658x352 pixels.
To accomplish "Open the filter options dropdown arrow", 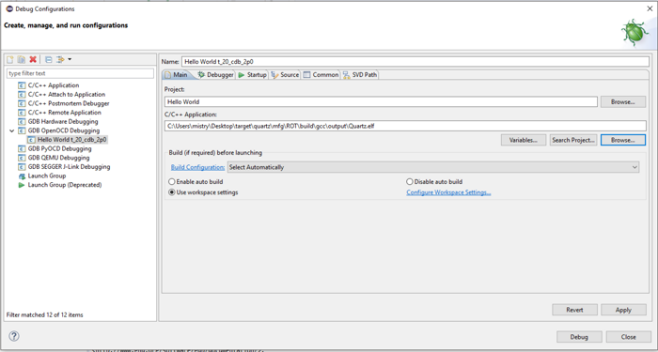I will (x=70, y=59).
